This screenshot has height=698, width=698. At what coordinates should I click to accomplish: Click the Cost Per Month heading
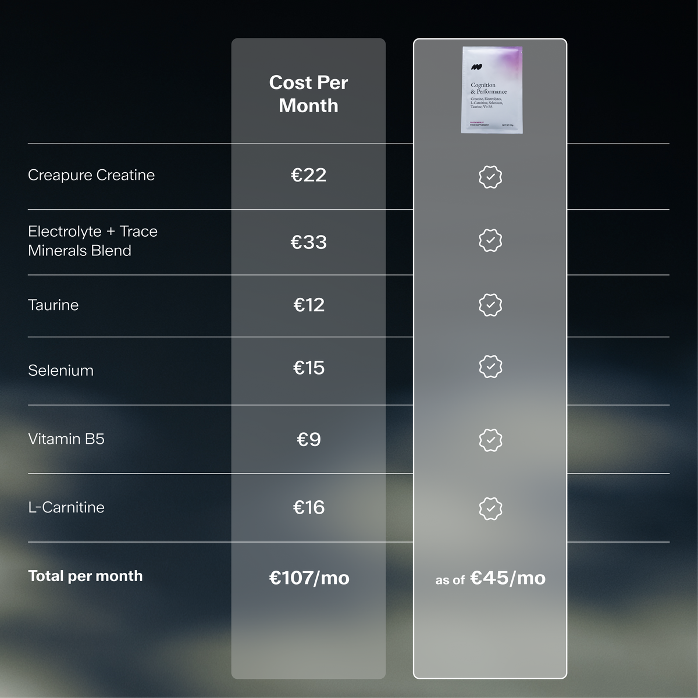[x=308, y=94]
